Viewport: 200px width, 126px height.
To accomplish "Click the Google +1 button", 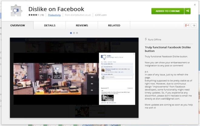I will (x=187, y=26).
